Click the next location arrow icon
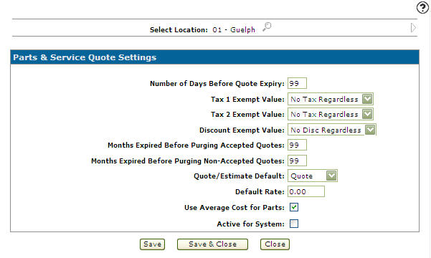 [x=413, y=28]
